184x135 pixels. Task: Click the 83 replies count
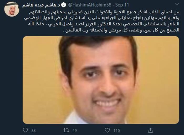pyautogui.click(x=33, y=131)
